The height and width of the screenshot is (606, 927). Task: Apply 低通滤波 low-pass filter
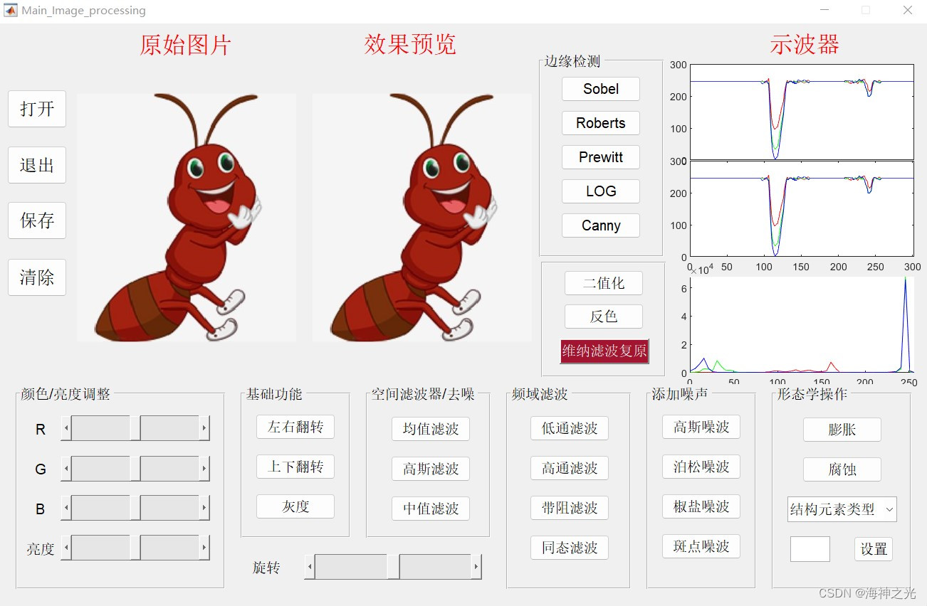pyautogui.click(x=570, y=428)
